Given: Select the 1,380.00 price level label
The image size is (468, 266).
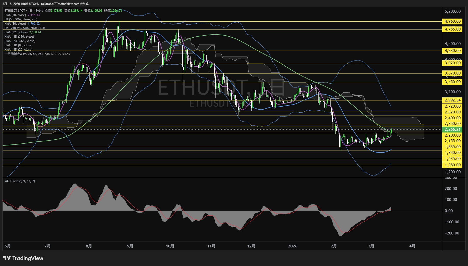Looking at the screenshot, I should pyautogui.click(x=452, y=165).
